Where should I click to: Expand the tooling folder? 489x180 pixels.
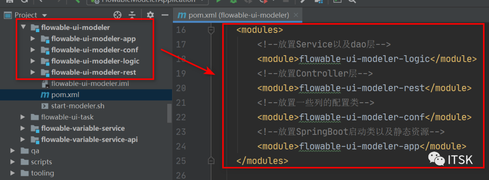[x=13, y=173]
